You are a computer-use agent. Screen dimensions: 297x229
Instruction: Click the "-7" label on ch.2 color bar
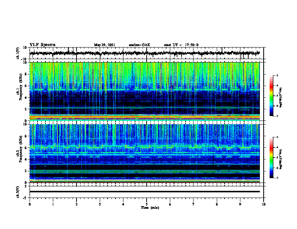(x=276, y=178)
